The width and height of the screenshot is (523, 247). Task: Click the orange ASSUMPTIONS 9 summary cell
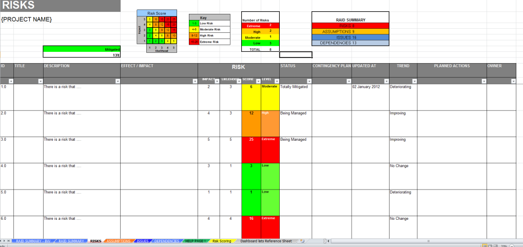click(350, 31)
